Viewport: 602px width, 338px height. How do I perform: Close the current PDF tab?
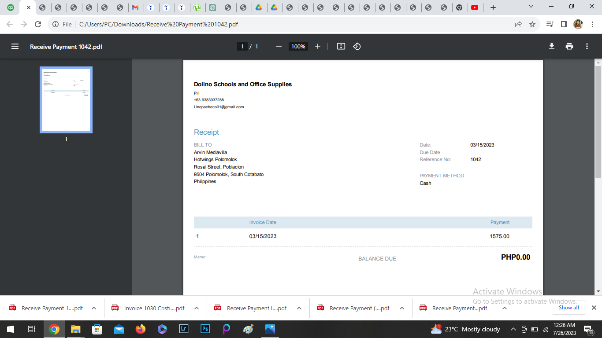tap(29, 7)
